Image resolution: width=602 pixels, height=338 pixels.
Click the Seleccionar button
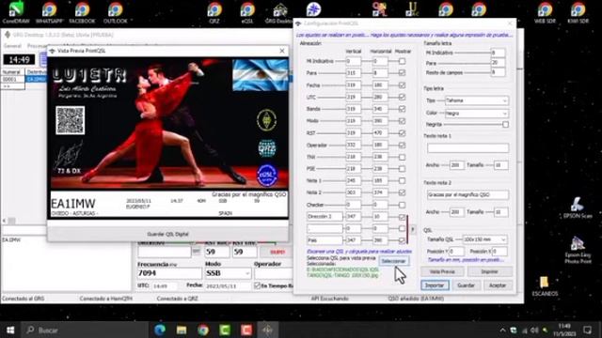tap(393, 261)
